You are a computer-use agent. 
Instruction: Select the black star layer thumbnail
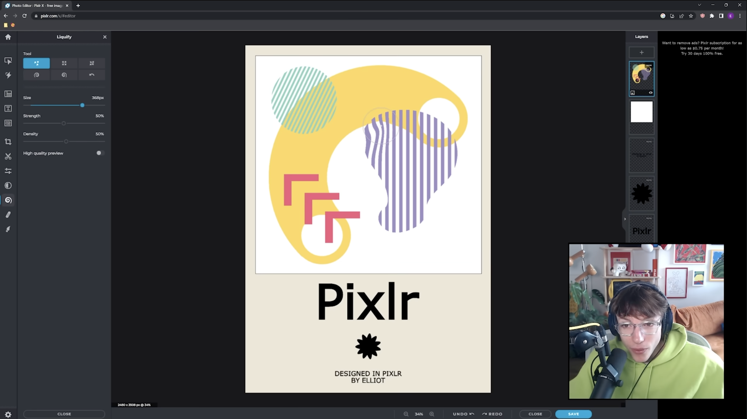642,194
